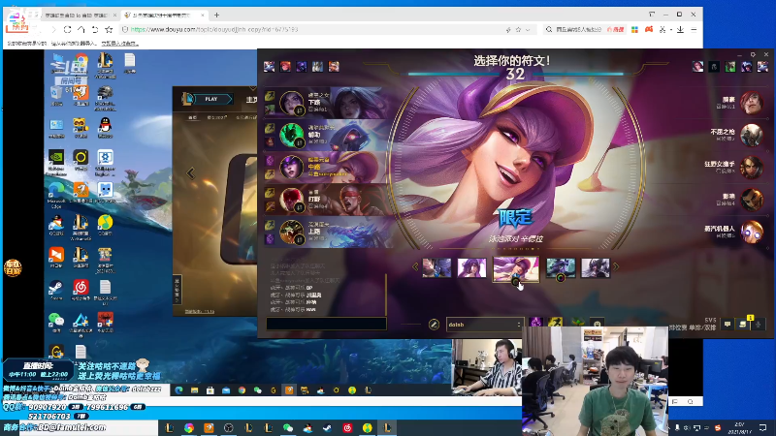
Task: Click third ally banned champion icon
Action: [x=302, y=66]
